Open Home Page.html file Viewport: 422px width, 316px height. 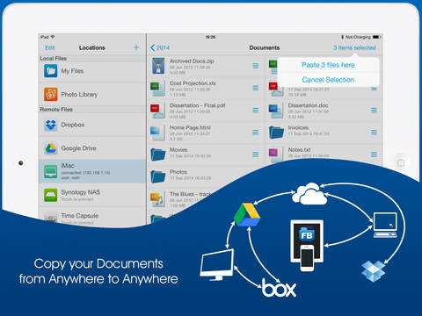(205, 133)
